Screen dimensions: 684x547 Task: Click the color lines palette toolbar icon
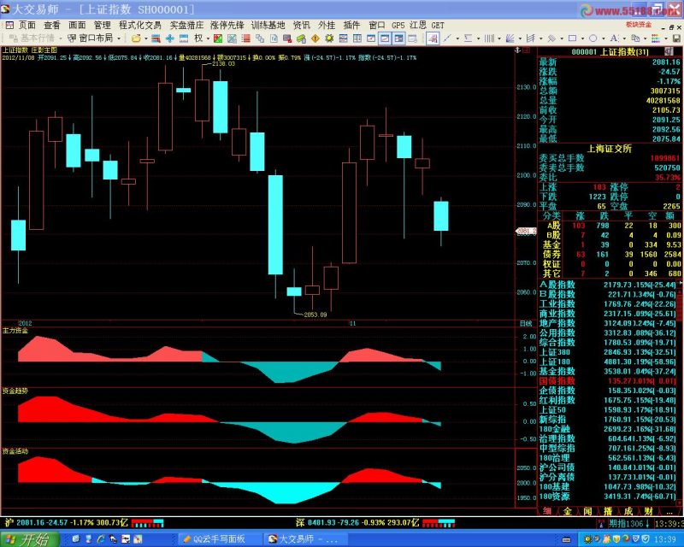[x=655, y=38]
